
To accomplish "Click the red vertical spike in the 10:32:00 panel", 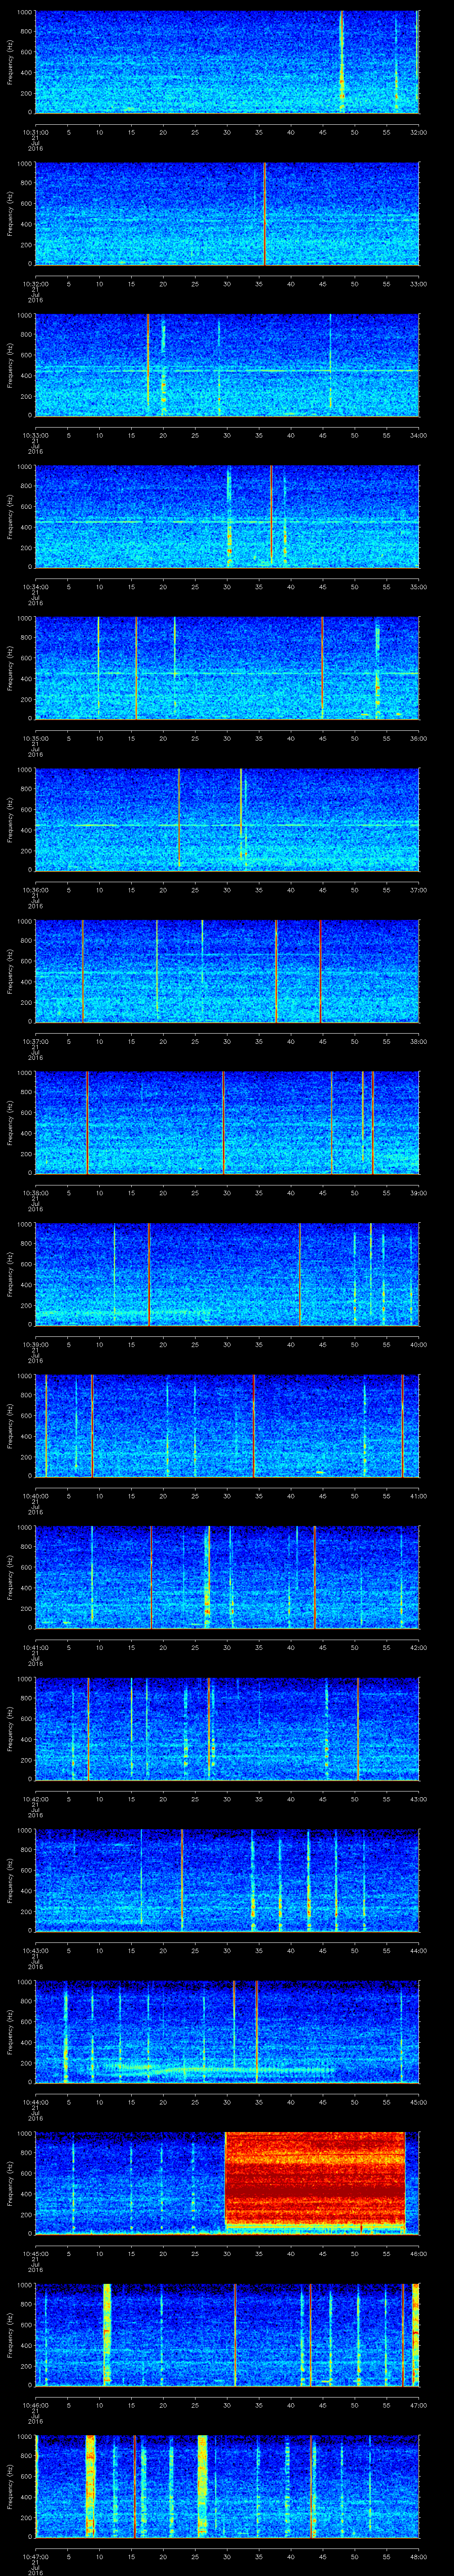I will tap(264, 214).
